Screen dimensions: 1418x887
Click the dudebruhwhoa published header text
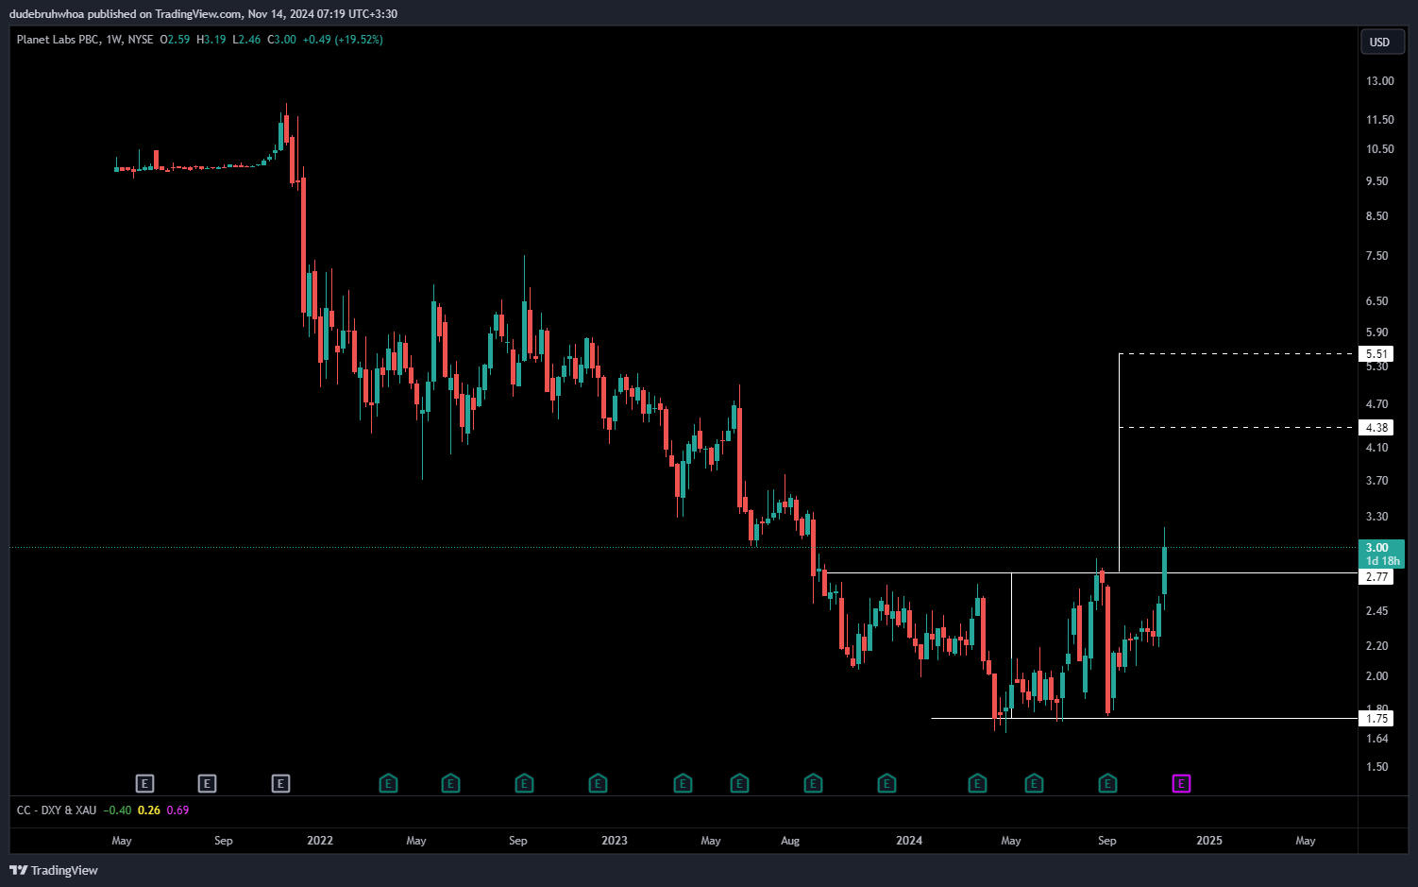(x=203, y=14)
